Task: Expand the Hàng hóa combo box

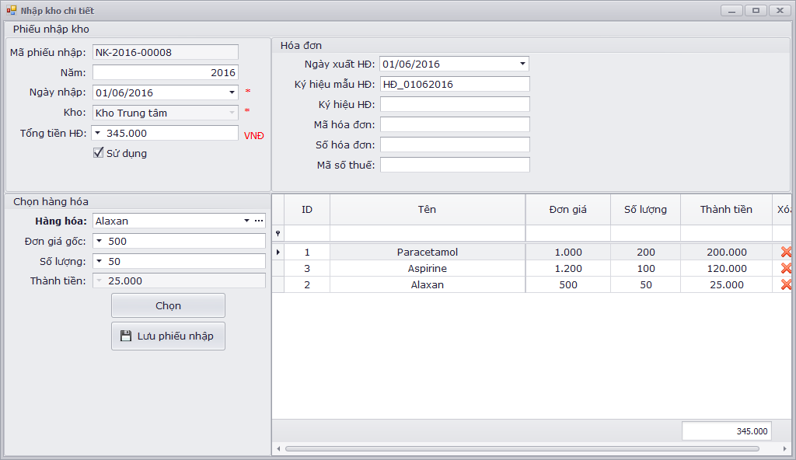Action: tap(246, 221)
